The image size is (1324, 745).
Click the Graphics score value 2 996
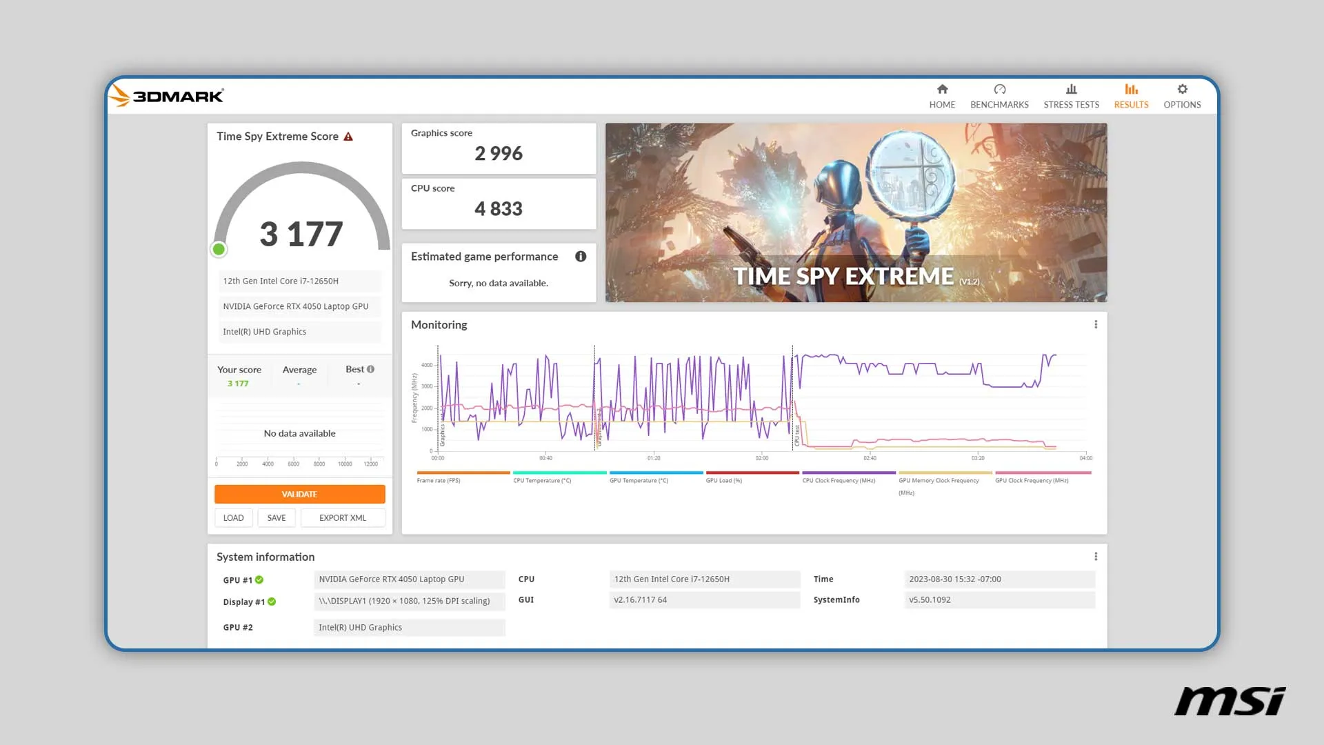(499, 154)
